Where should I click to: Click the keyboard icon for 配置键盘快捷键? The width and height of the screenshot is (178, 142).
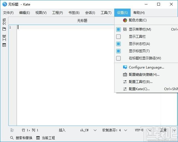pyautogui.click(x=125, y=75)
